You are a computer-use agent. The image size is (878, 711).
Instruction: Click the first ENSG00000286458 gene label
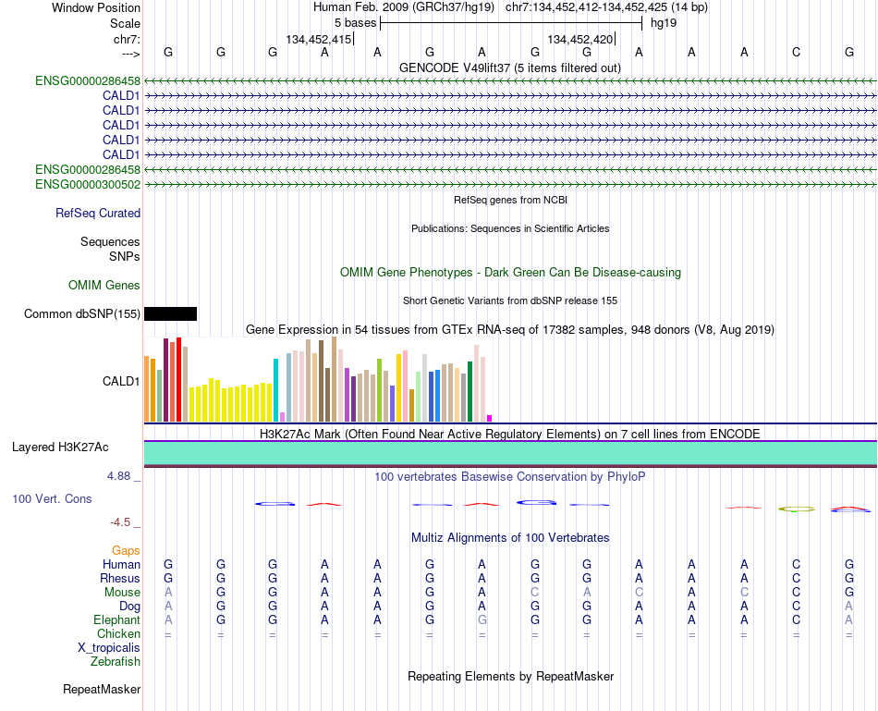pyautogui.click(x=88, y=80)
